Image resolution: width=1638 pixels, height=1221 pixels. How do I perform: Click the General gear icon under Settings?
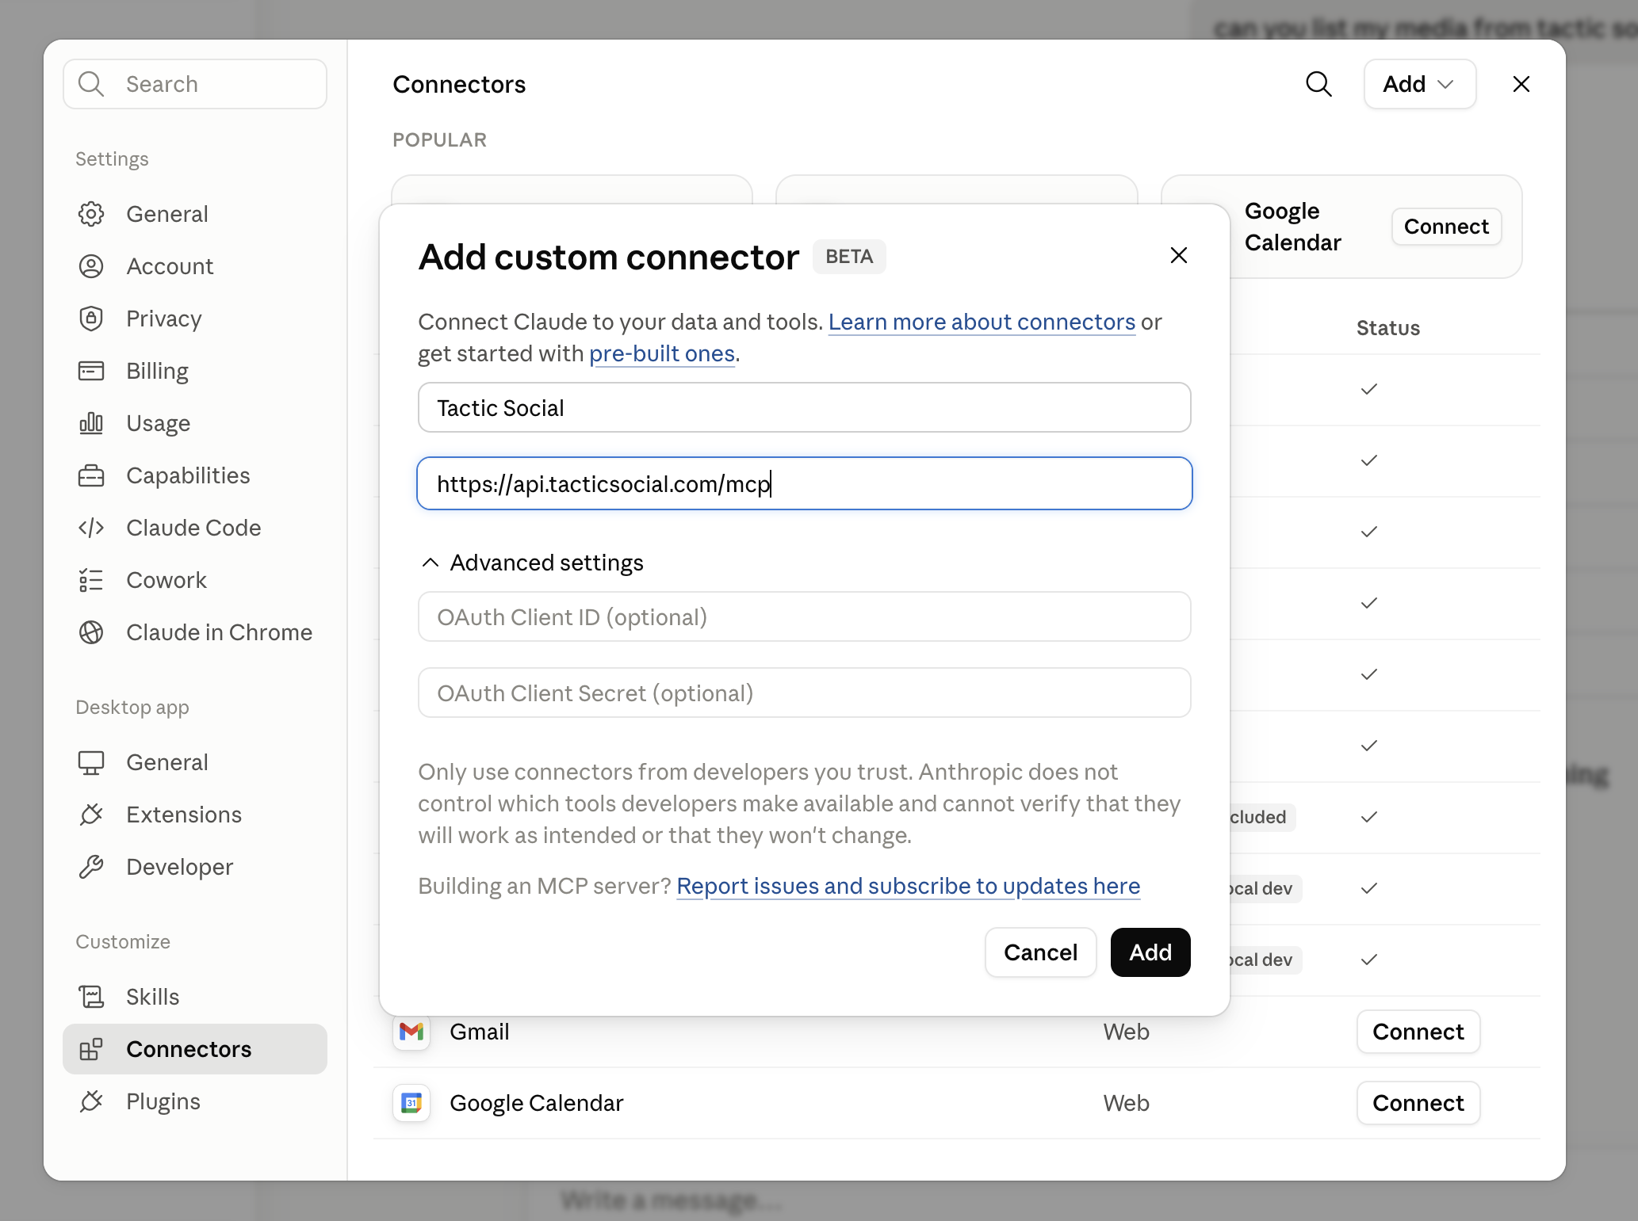(x=91, y=214)
